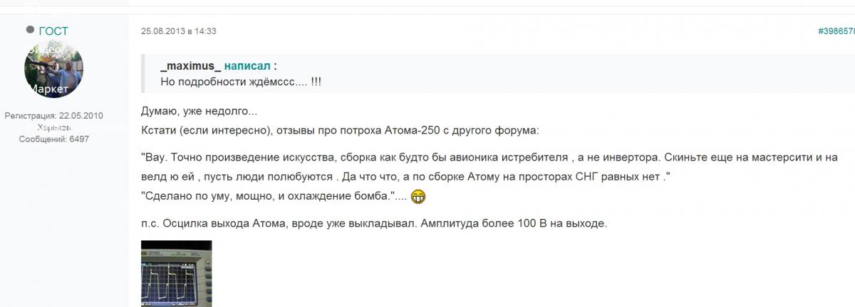
Task: Open the ГОСТ username profile link
Action: point(53,31)
